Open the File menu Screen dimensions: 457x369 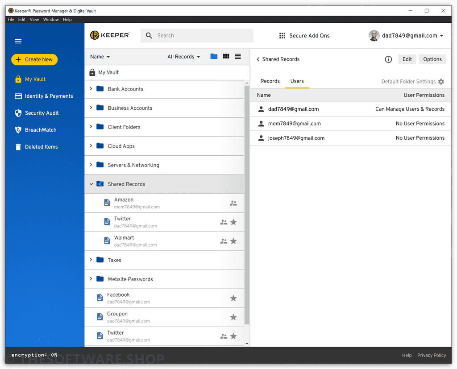11,20
